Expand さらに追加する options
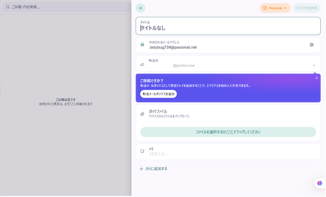326x197 pixels. click(156, 169)
